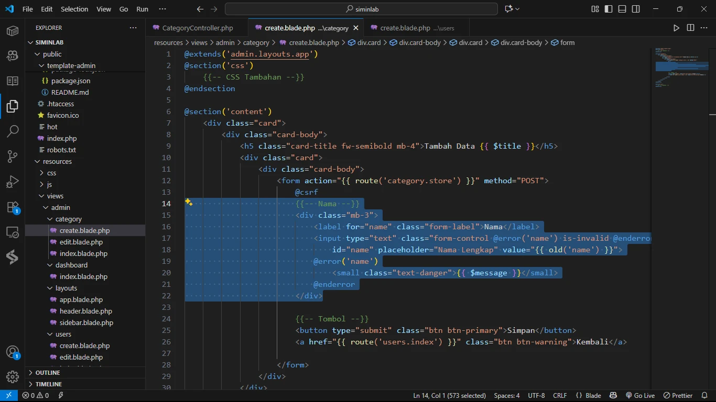716x402 pixels.
Task: Click the CRLF line ending indicator
Action: (560, 396)
